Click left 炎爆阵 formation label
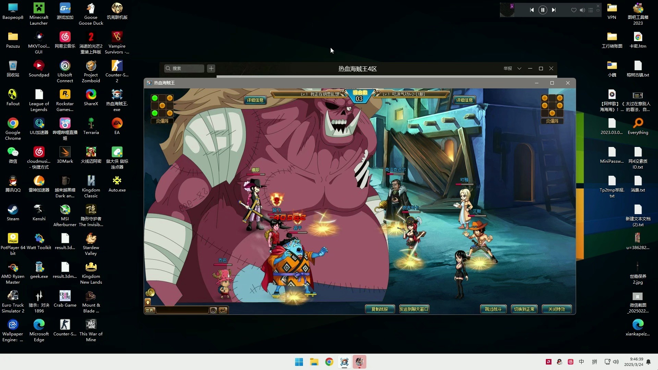 tap(162, 121)
